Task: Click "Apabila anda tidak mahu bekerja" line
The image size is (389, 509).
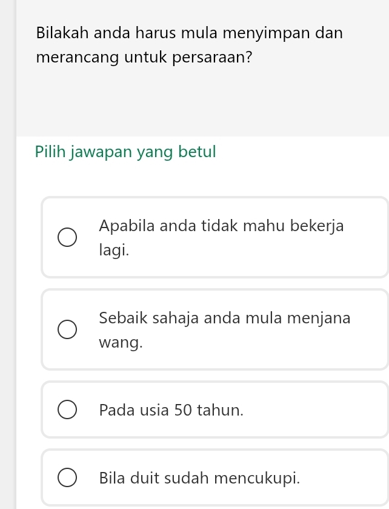Action: [221, 226]
